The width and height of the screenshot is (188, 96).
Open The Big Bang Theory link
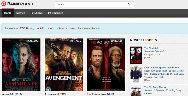(x=155, y=87)
